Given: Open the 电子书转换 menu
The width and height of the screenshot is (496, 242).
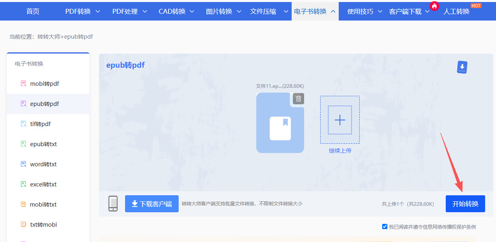Looking at the screenshot, I should pyautogui.click(x=310, y=11).
